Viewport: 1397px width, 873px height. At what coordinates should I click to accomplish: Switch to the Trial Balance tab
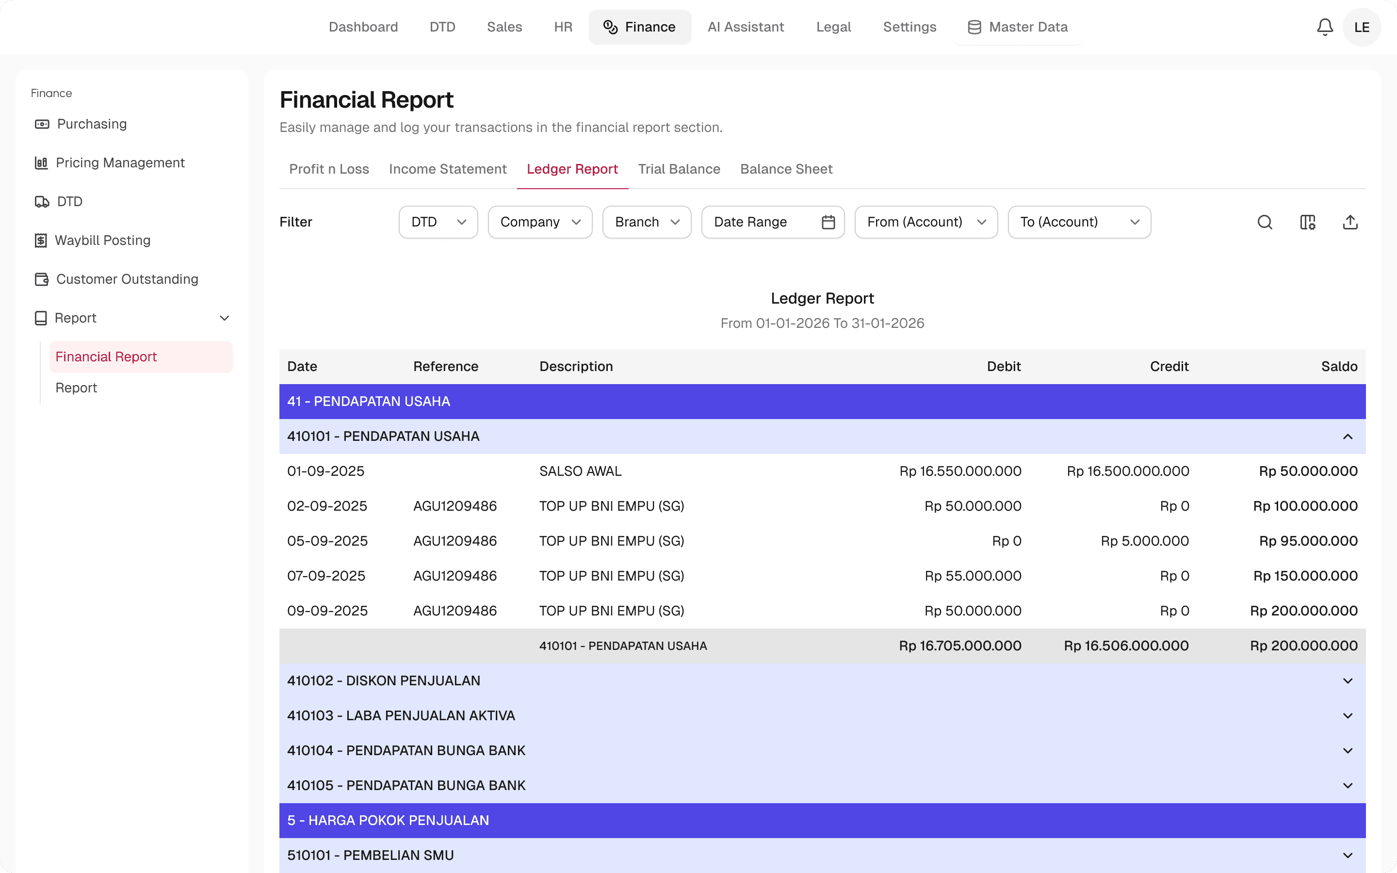679,169
